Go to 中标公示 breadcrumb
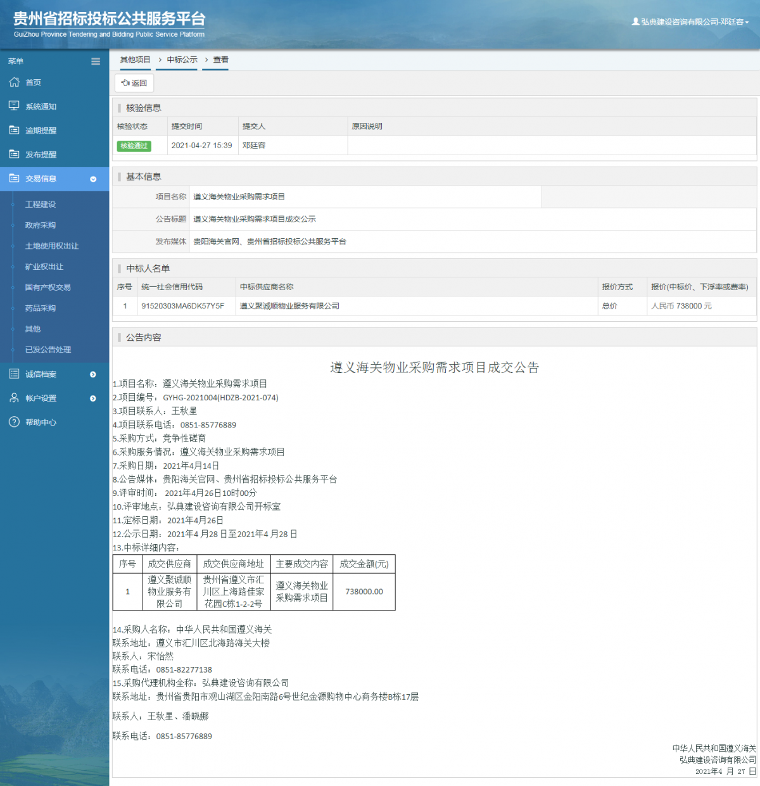The height and width of the screenshot is (786, 760). pyautogui.click(x=182, y=60)
